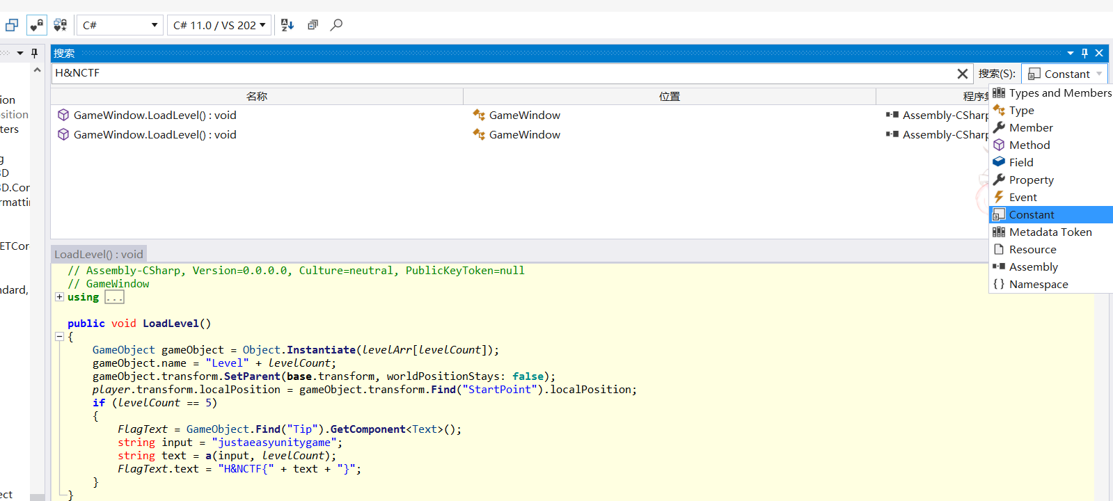Screen dimensions: 1113x501
Task: Click class icon beside second GameWindow location
Action: tap(479, 134)
